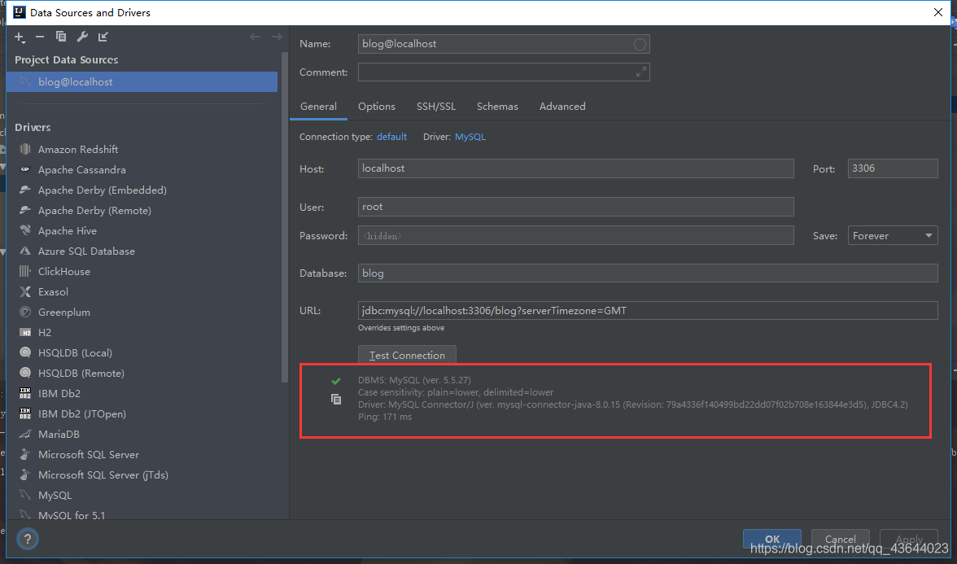Screen dimensions: 957x564
Task: Click in the User input field
Action: [575, 207]
